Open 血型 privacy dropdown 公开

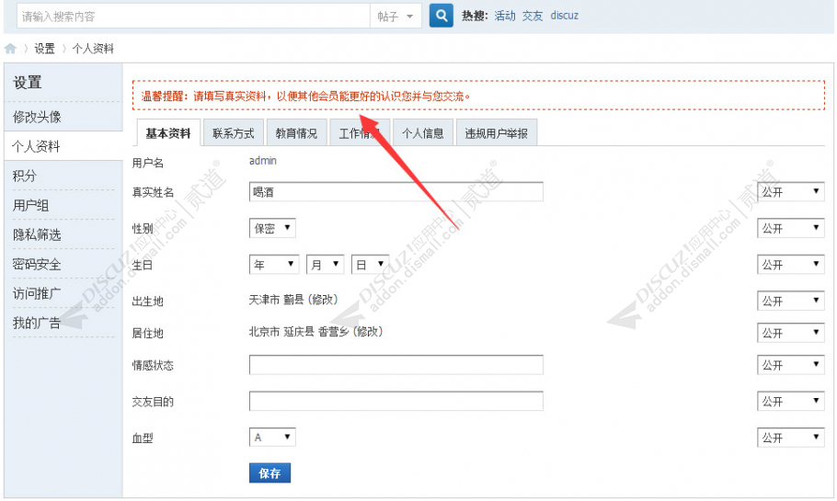(791, 438)
